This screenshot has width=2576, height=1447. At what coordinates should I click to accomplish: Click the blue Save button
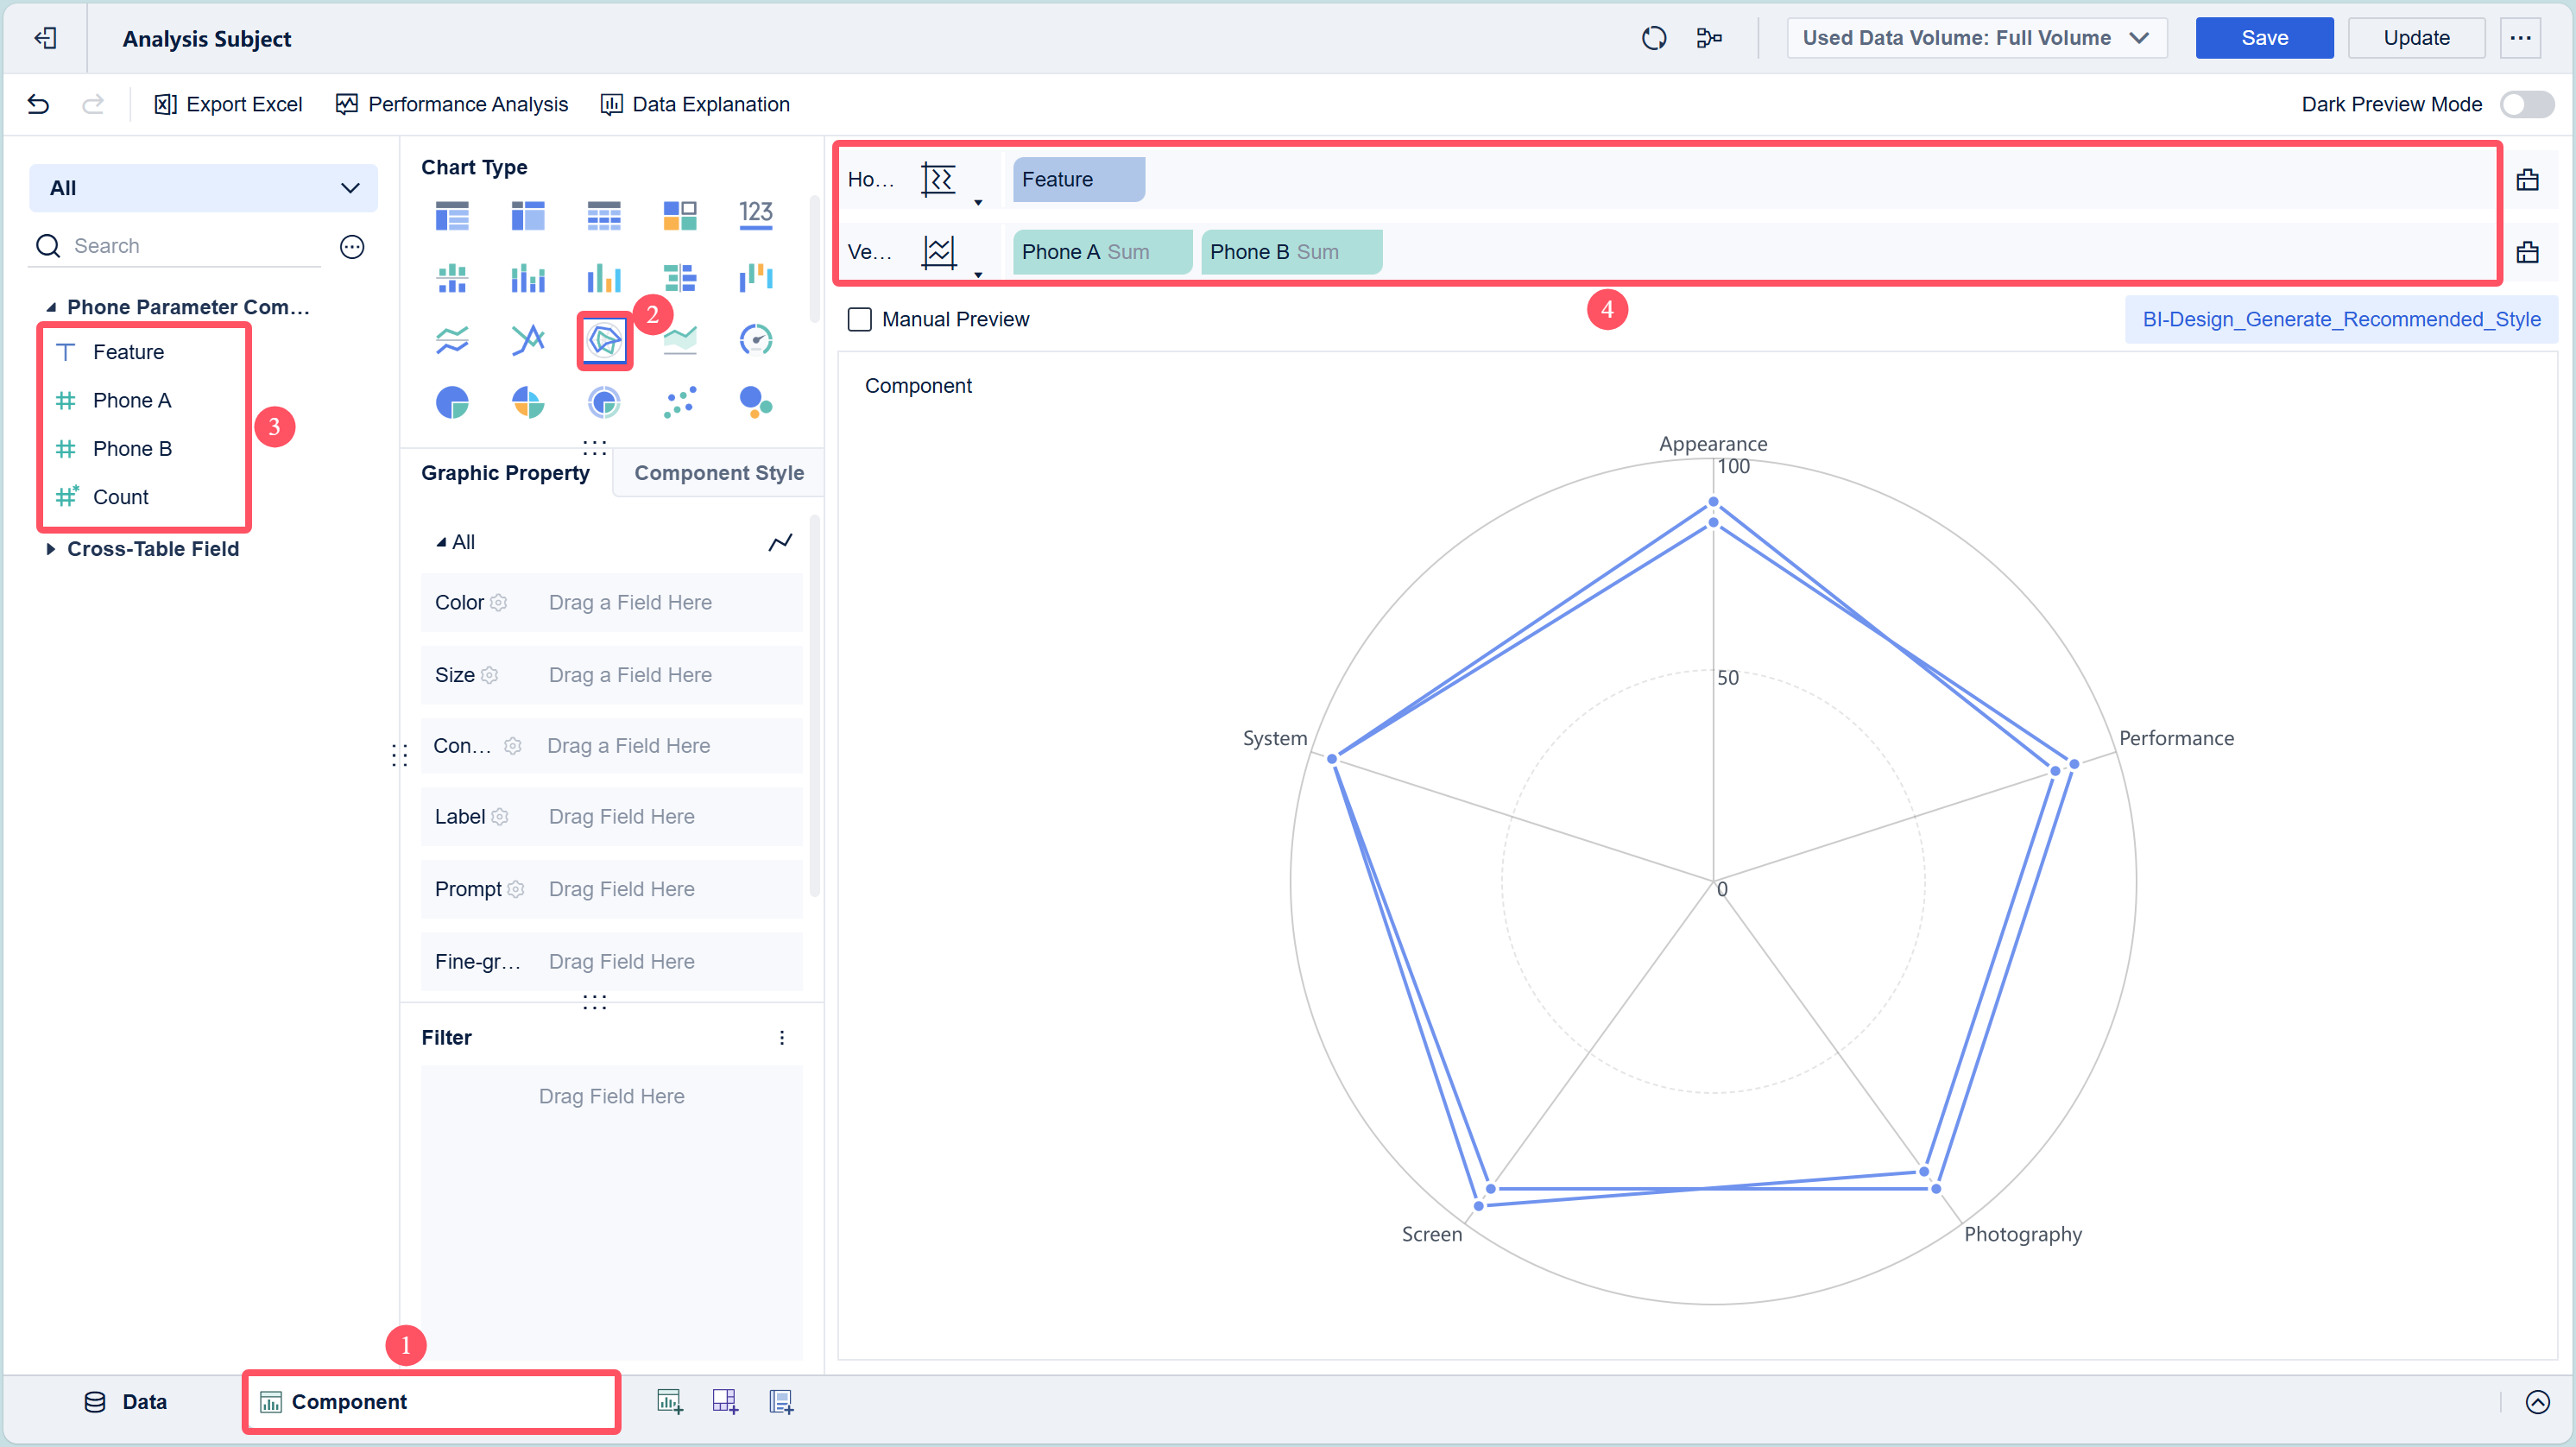(x=2264, y=38)
